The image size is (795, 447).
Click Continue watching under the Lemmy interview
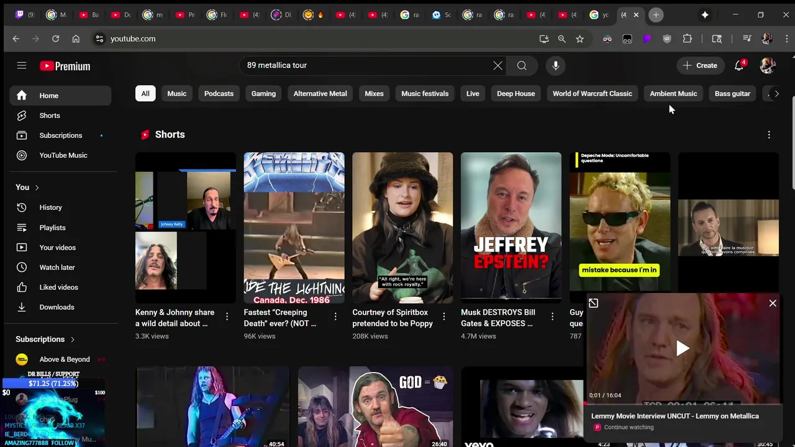click(629, 427)
